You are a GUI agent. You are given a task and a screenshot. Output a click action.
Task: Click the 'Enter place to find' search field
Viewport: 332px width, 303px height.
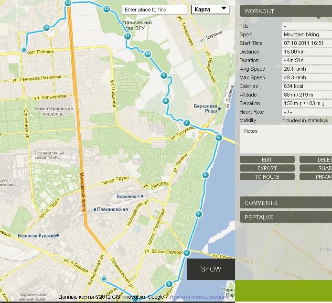[x=154, y=10]
